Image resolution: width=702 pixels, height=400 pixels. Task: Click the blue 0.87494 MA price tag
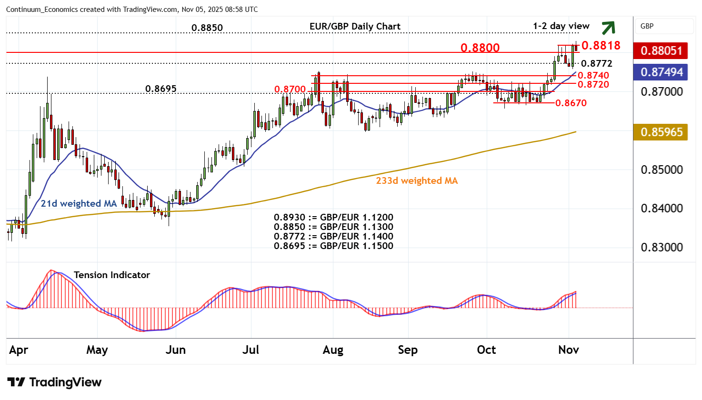661,72
